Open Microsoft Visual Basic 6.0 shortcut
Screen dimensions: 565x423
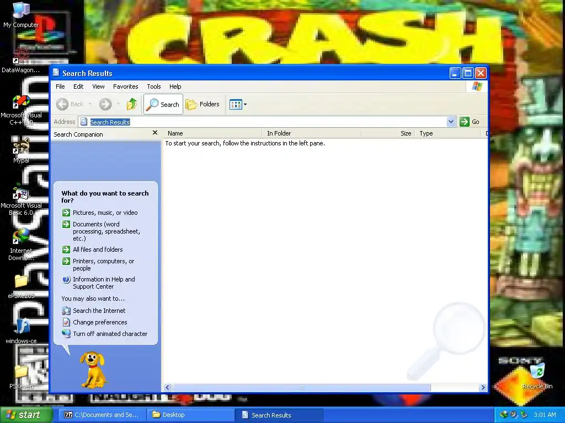pyautogui.click(x=21, y=200)
